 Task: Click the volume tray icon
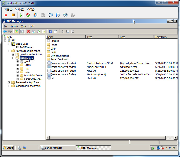pyautogui.click(x=163, y=148)
